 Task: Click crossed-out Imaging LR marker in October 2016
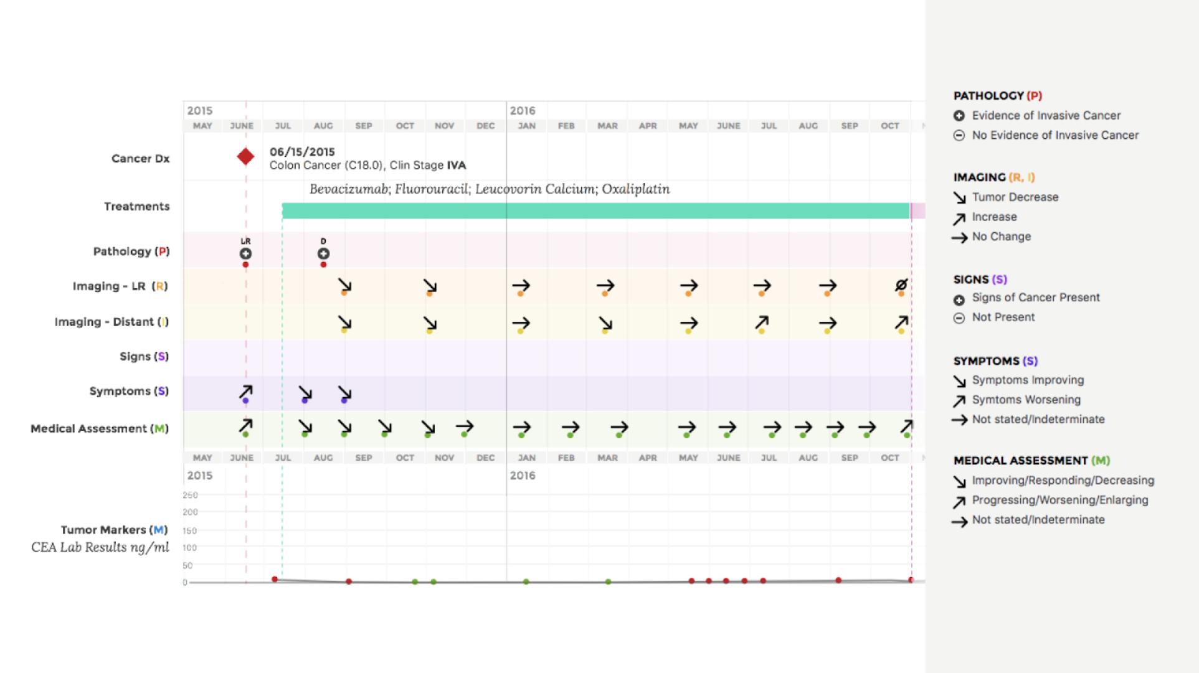coord(901,285)
